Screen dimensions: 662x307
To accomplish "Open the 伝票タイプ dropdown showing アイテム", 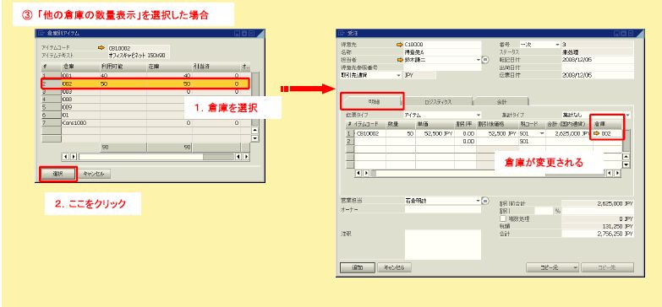I will click(x=479, y=115).
